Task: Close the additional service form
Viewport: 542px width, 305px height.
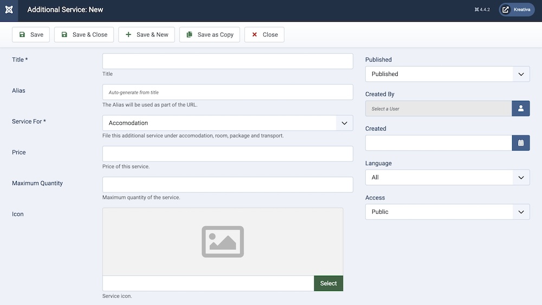Action: click(264, 35)
